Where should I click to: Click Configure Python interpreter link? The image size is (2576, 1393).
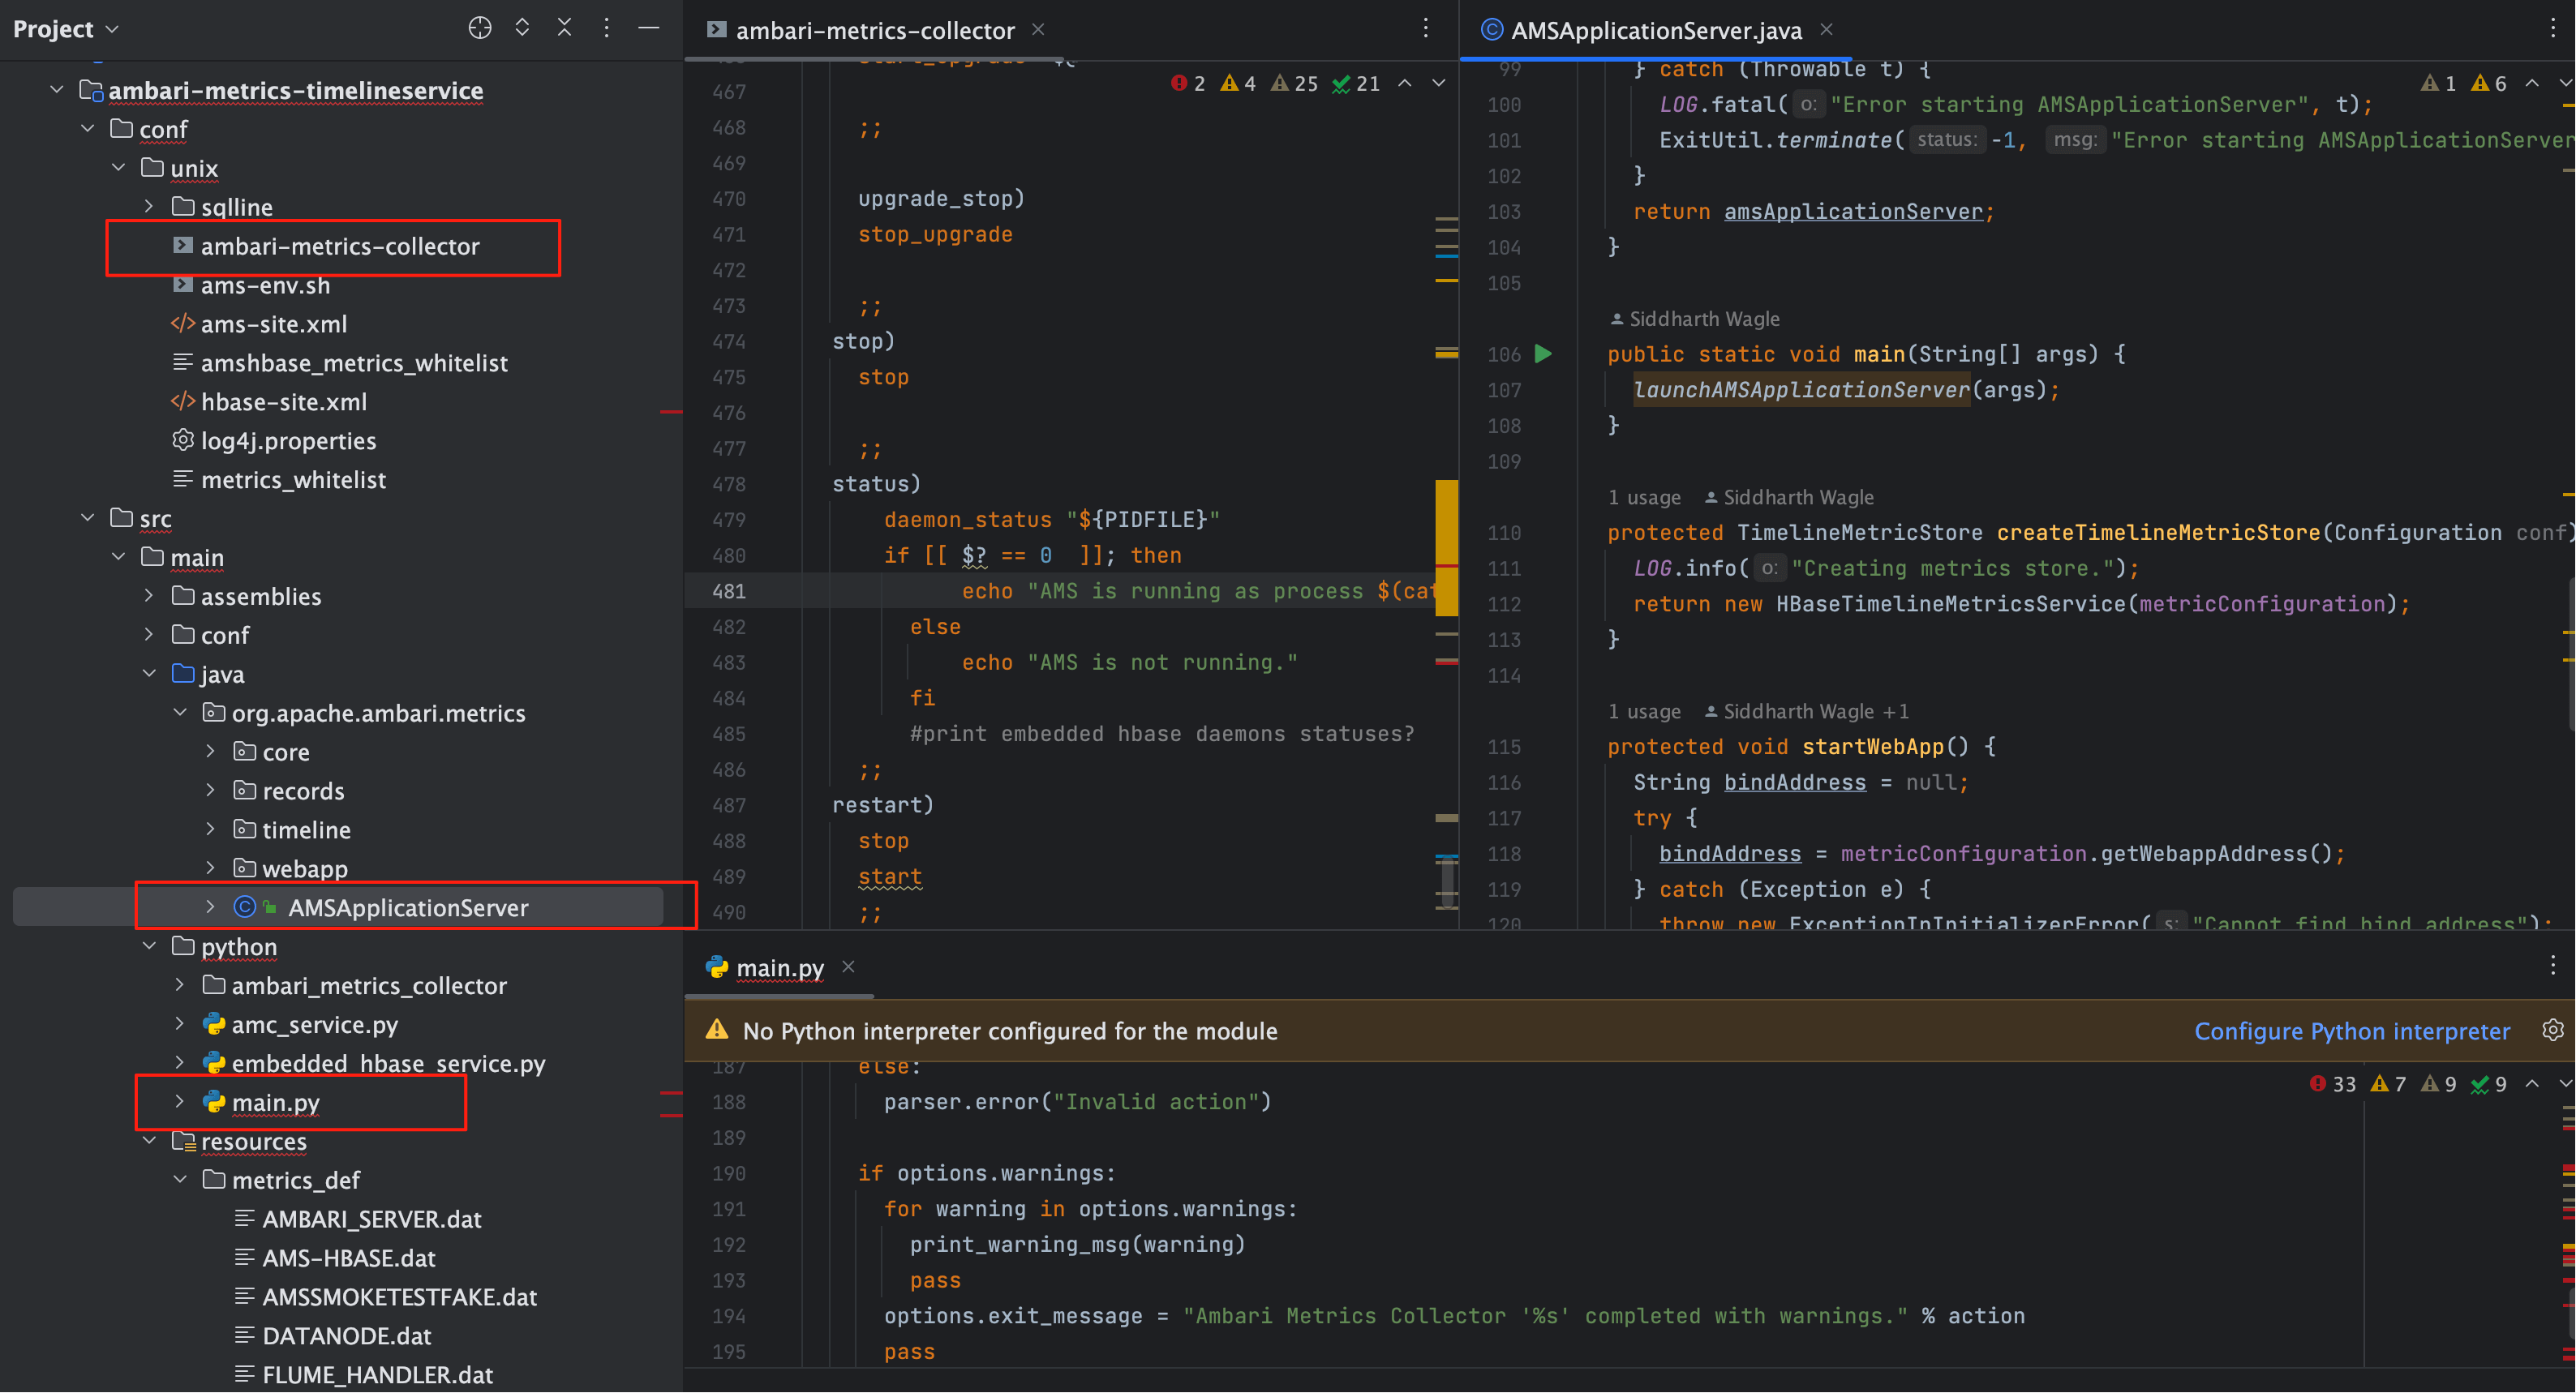coord(2351,1031)
